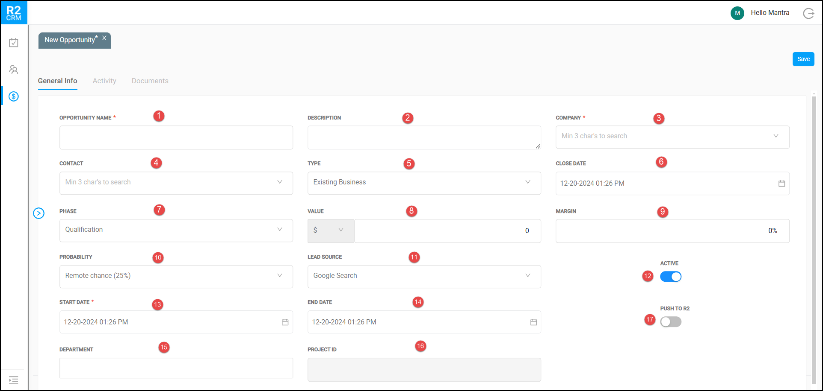The width and height of the screenshot is (823, 391).
Task: Open the opportunities dollar sidebar icon
Action: (x=14, y=96)
